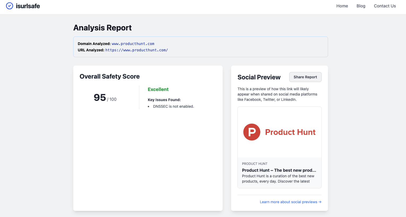The width and height of the screenshot is (406, 217).
Task: Open the Contact Us page
Action: point(385,6)
